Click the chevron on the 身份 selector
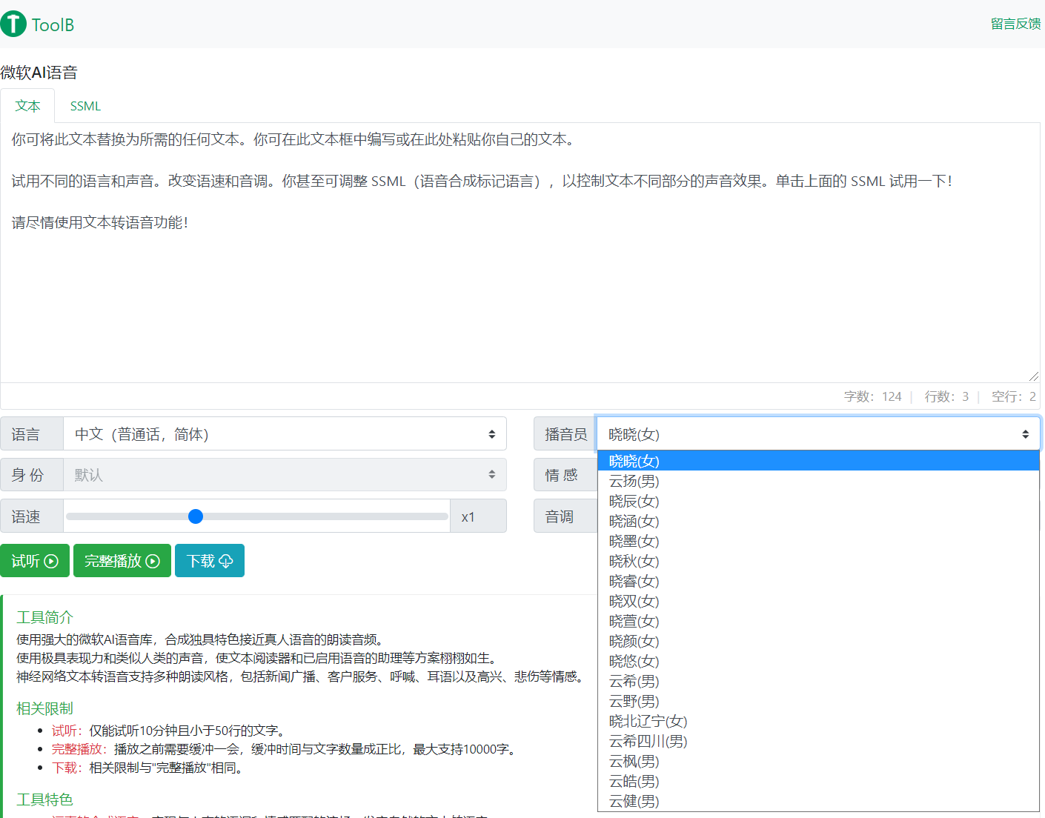Screen dimensions: 1045x818 491,474
